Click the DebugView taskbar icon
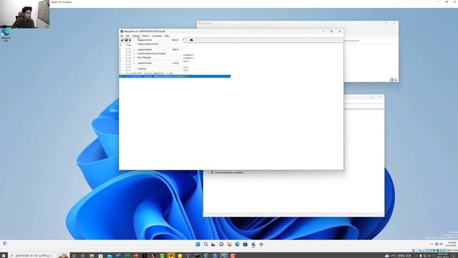This screenshot has height=258, width=458. click(253, 244)
